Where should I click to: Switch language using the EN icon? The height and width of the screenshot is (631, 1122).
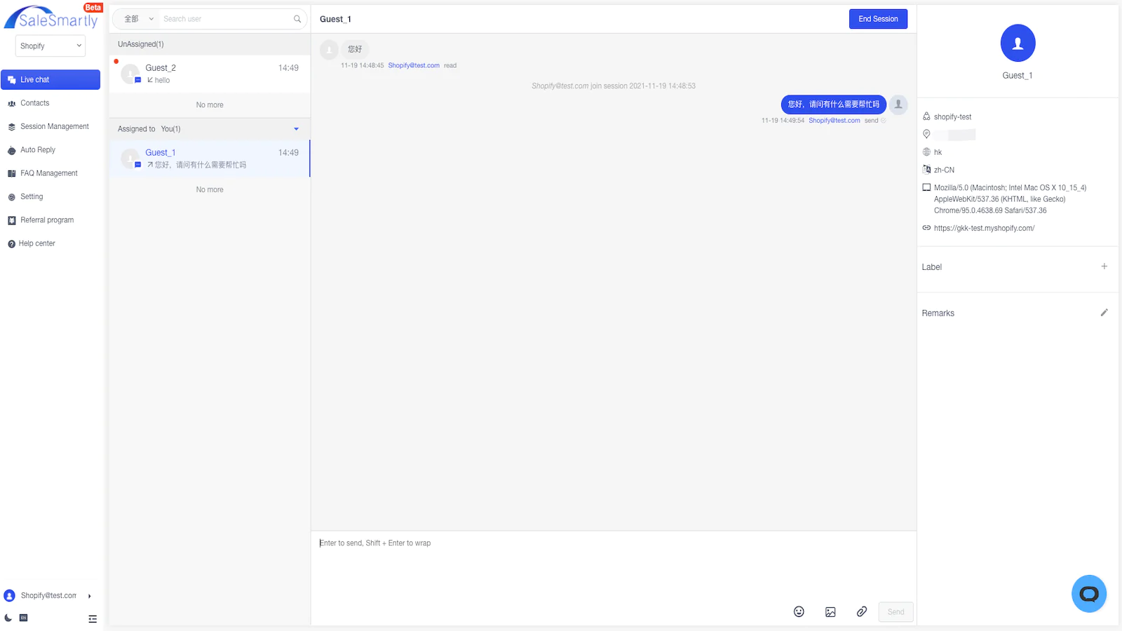coord(24,618)
